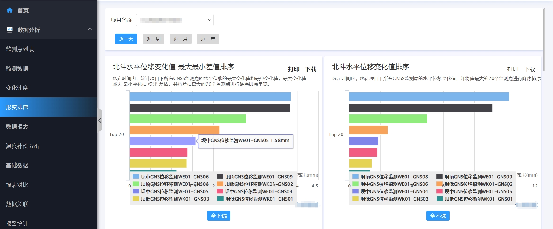Screen dimensions: 553x229
Task: Toggle 坝低GNS位移监测WK01-GNS02 legend in left chart
Action: pos(255,184)
